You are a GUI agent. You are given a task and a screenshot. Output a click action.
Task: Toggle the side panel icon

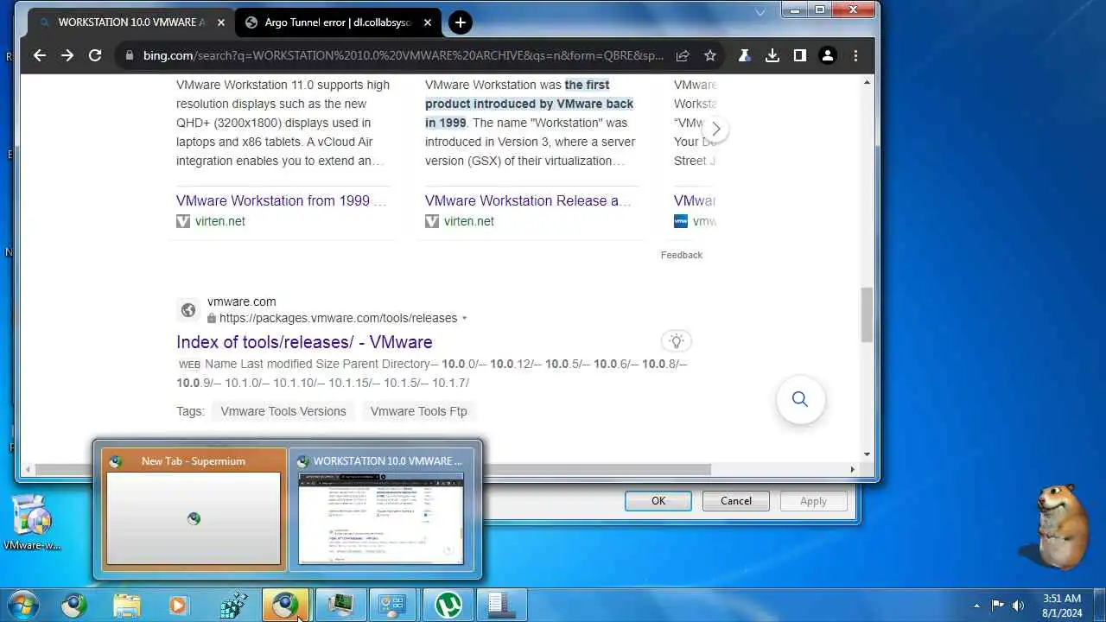(x=800, y=55)
